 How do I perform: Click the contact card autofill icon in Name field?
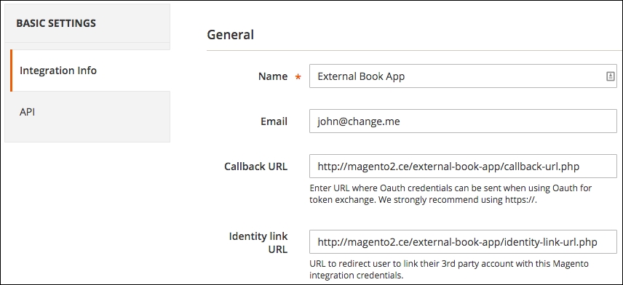pyautogui.click(x=611, y=76)
